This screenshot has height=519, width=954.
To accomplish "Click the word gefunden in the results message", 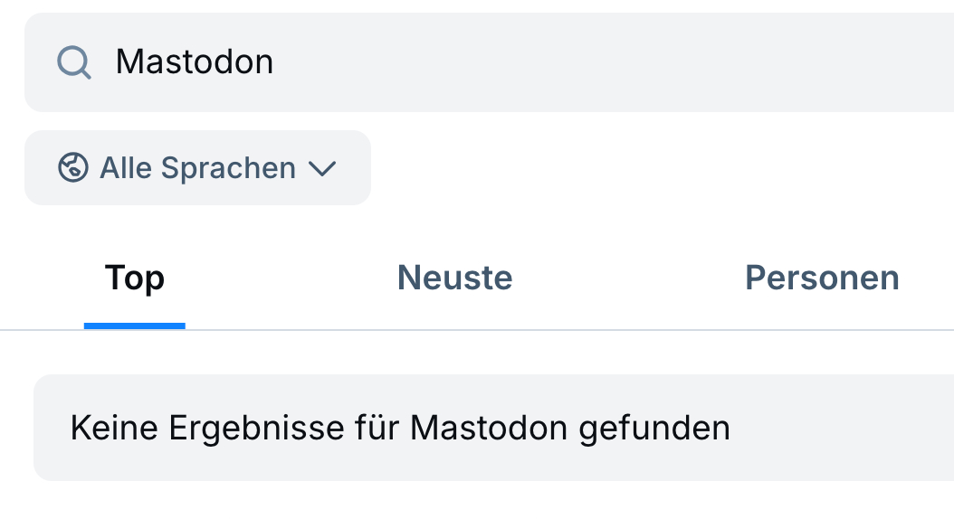I will coord(654,428).
